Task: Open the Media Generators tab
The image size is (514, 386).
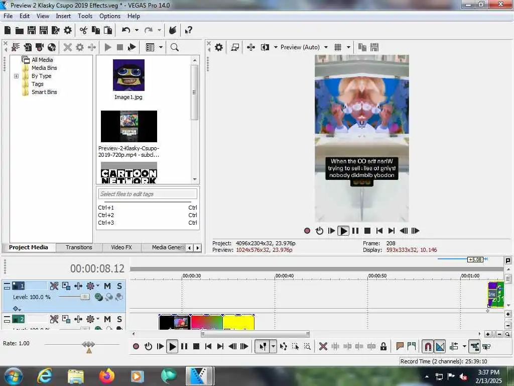Action: (167, 247)
